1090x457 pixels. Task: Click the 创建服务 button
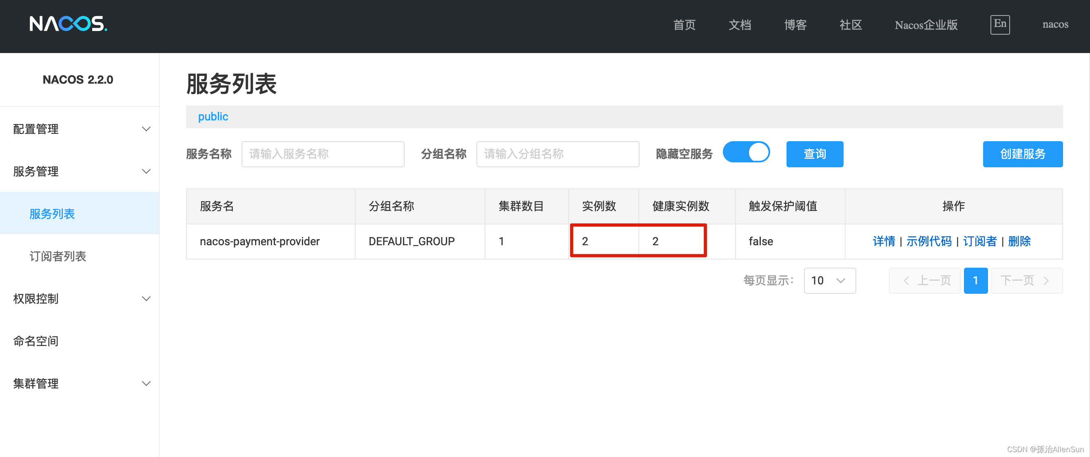click(x=1022, y=154)
